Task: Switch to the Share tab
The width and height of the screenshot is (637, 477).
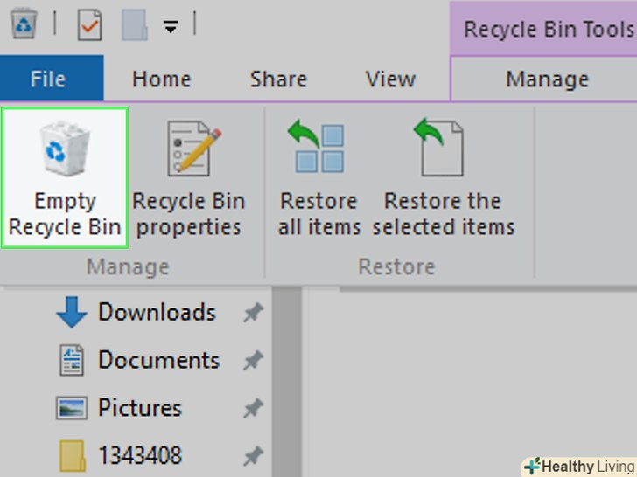Action: (x=278, y=79)
